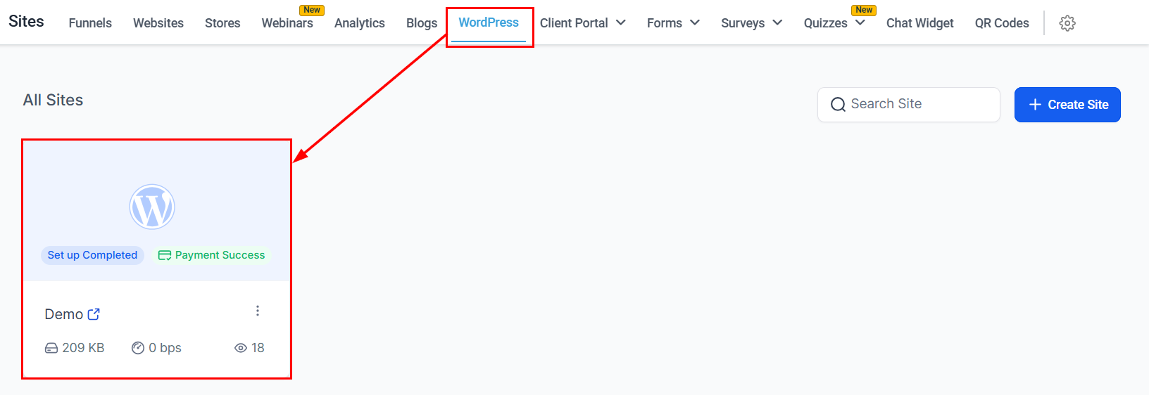Open the Demo site name link
Image resolution: width=1149 pixels, height=395 pixels.
tap(64, 314)
